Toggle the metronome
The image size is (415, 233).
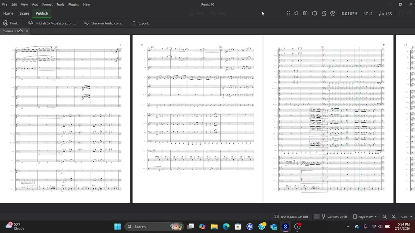pos(324,13)
